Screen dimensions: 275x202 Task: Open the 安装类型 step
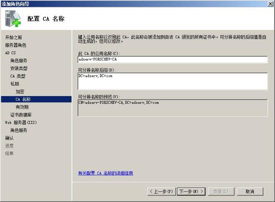tap(18, 68)
